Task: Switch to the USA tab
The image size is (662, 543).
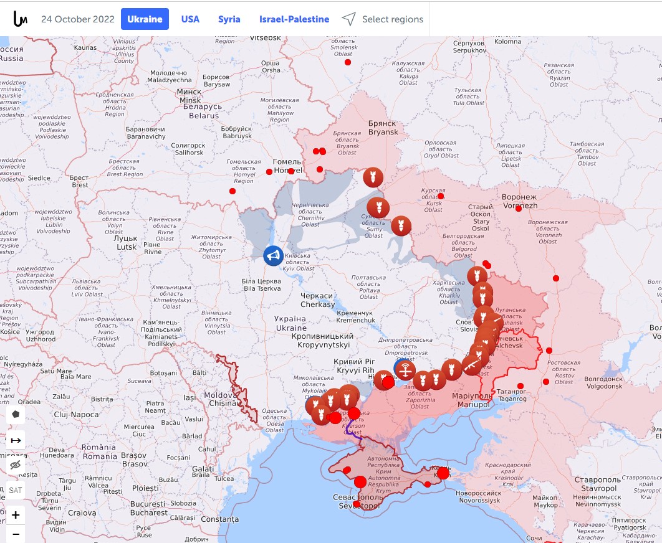Action: [x=190, y=19]
